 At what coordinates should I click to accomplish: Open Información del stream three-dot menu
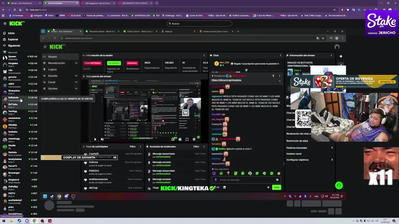point(331,55)
